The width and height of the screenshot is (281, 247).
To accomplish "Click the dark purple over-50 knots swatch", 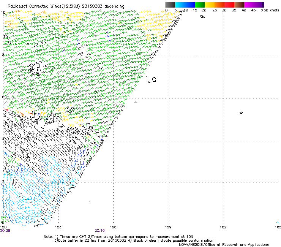I will [x=263, y=5].
